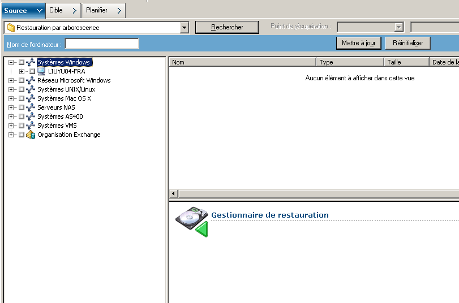The width and height of the screenshot is (459, 303).
Task: Enable the Systèmes Mac OS X checkbox
Action: click(x=22, y=99)
